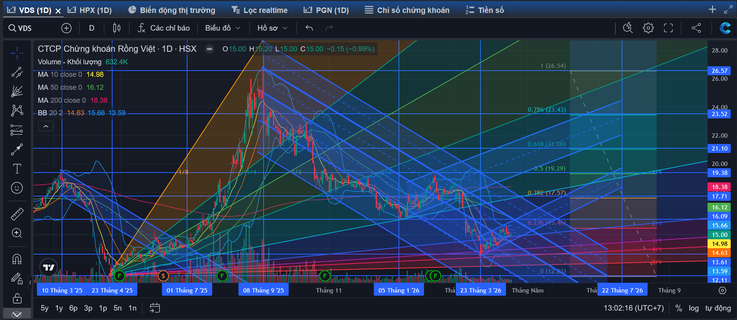Open the Chỉ số chứng khoán tab
The width and height of the screenshot is (737, 320).
pos(407,10)
